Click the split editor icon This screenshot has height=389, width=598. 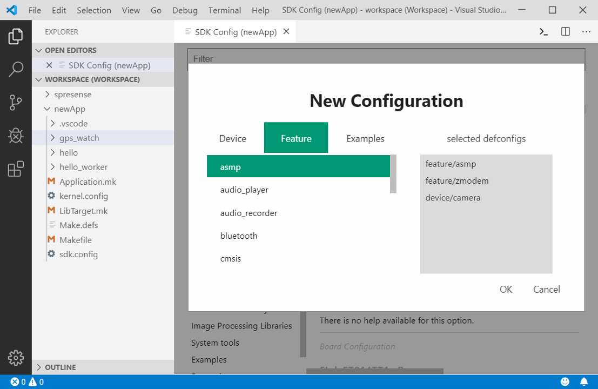tap(565, 32)
